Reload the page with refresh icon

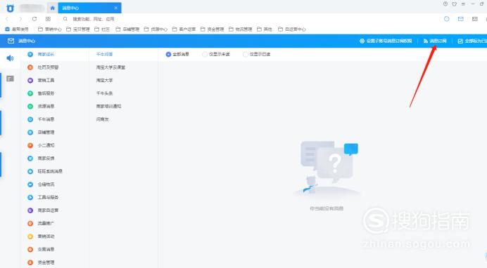pyautogui.click(x=34, y=19)
